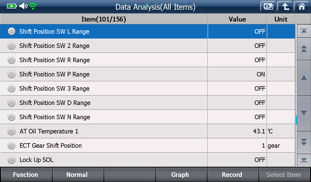Open the Function menu

click(x=26, y=175)
